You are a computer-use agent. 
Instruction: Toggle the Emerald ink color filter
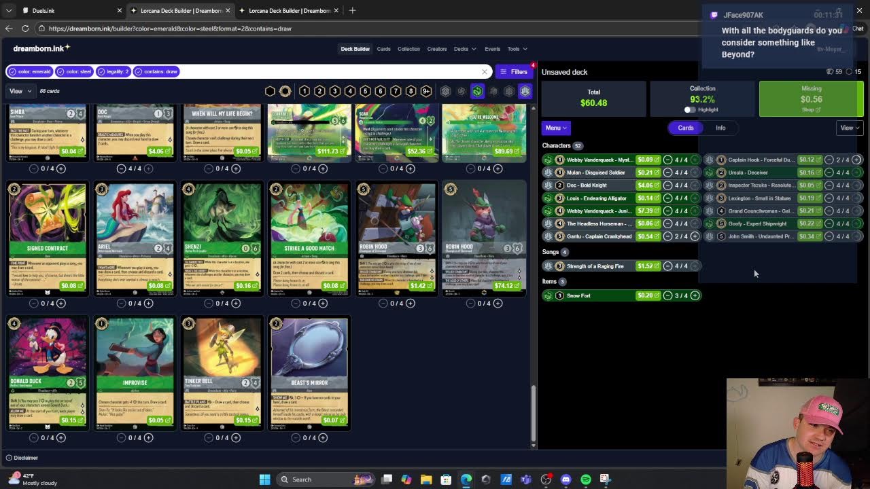pos(478,91)
